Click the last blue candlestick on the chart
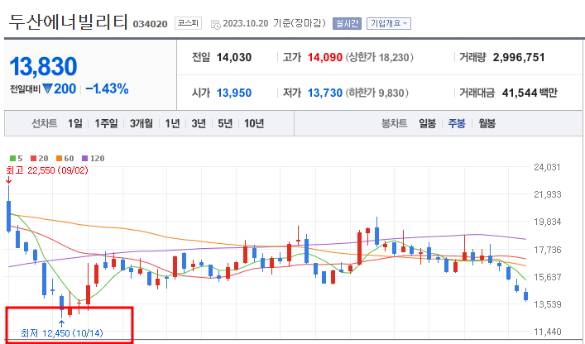Viewport: 585px width, 344px height. point(526,295)
